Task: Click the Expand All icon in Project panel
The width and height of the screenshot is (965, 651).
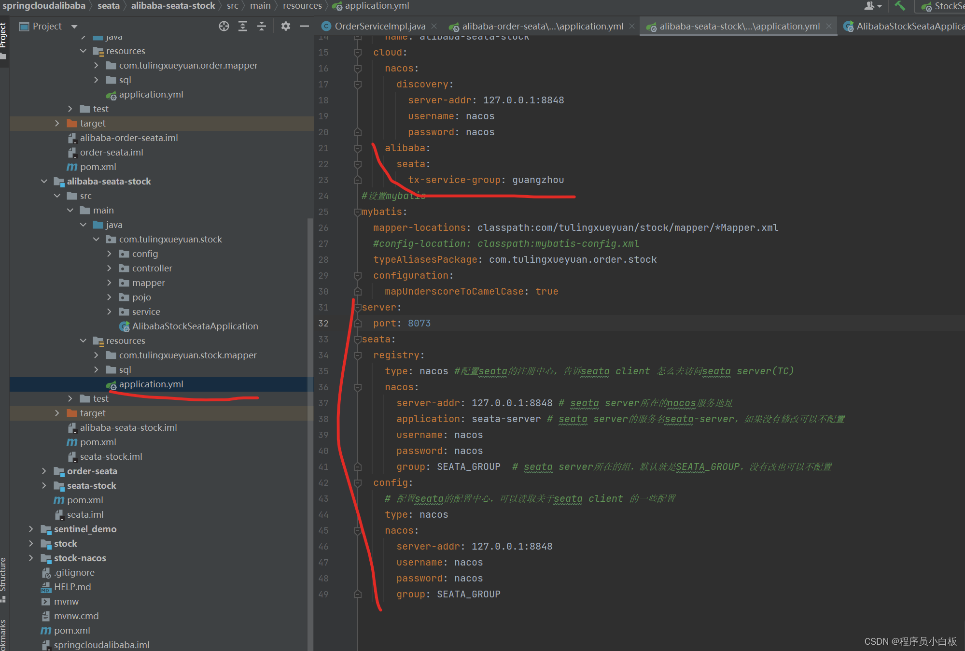Action: tap(243, 26)
